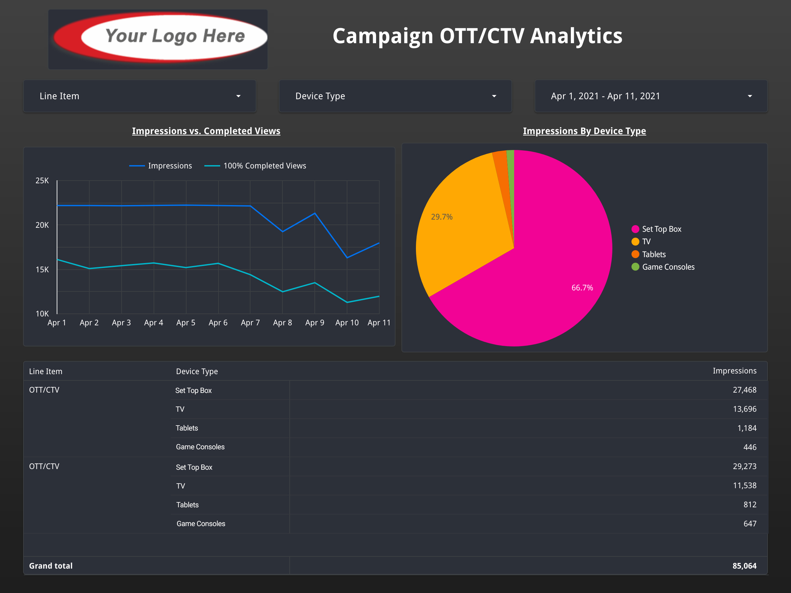791x593 pixels.
Task: Click the Game Consoles green legend swatch
Action: click(635, 267)
